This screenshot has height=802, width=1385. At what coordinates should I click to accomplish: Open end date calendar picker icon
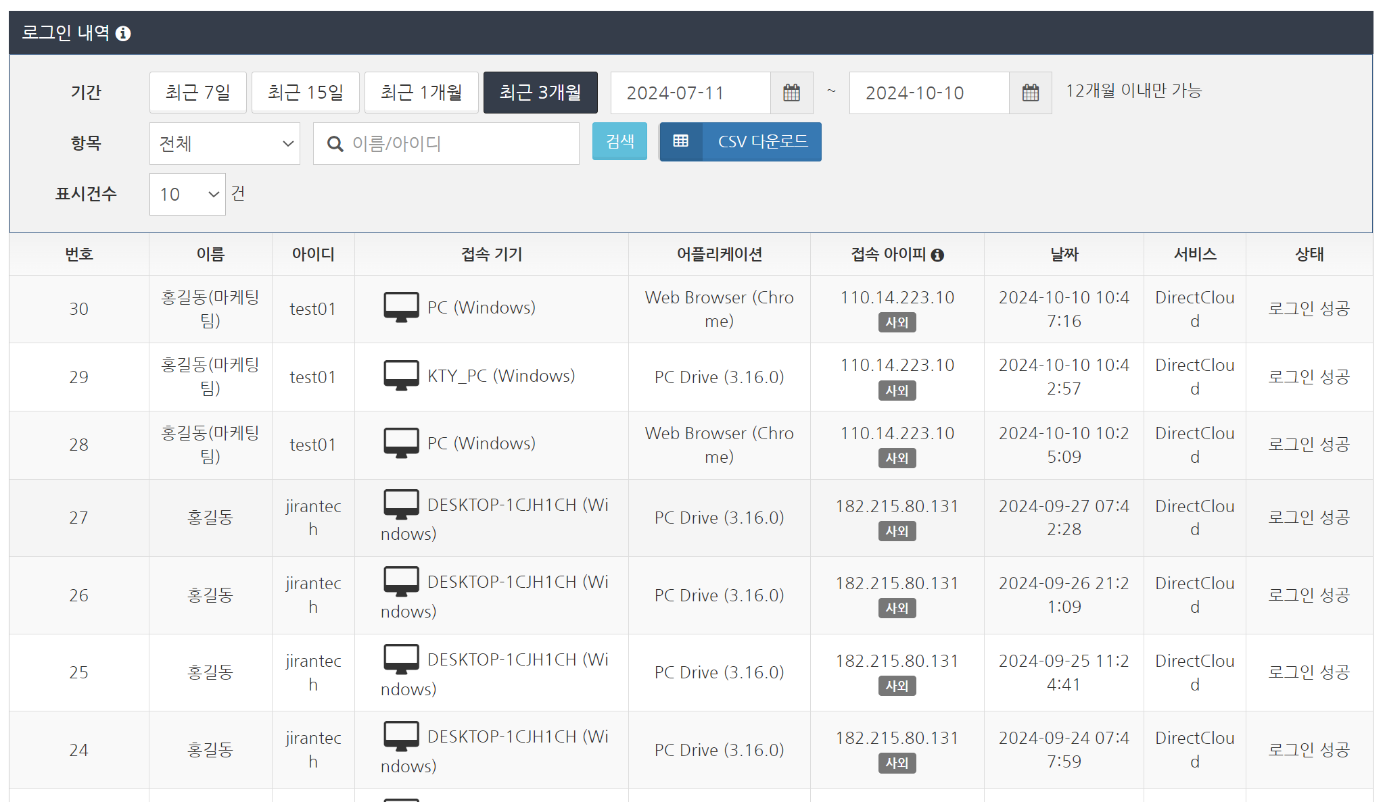click(x=1030, y=93)
